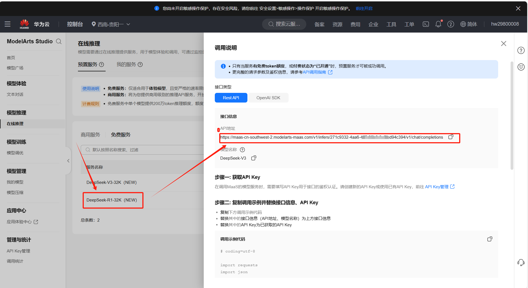Screen dimensions: 528x288
Task: Open the 资源 menu
Action: tap(337, 24)
